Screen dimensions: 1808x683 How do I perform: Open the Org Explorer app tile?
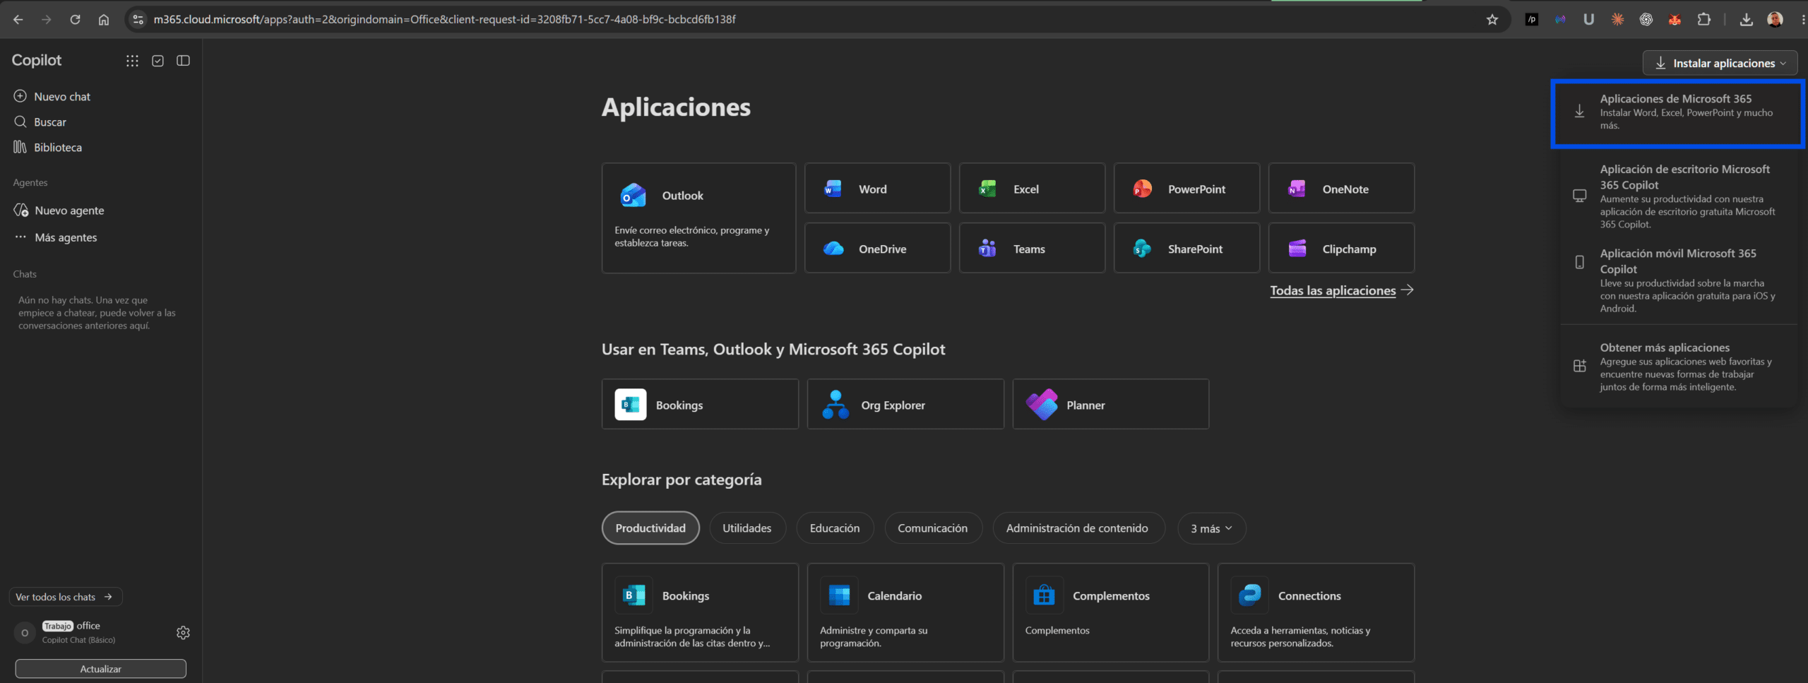905,405
